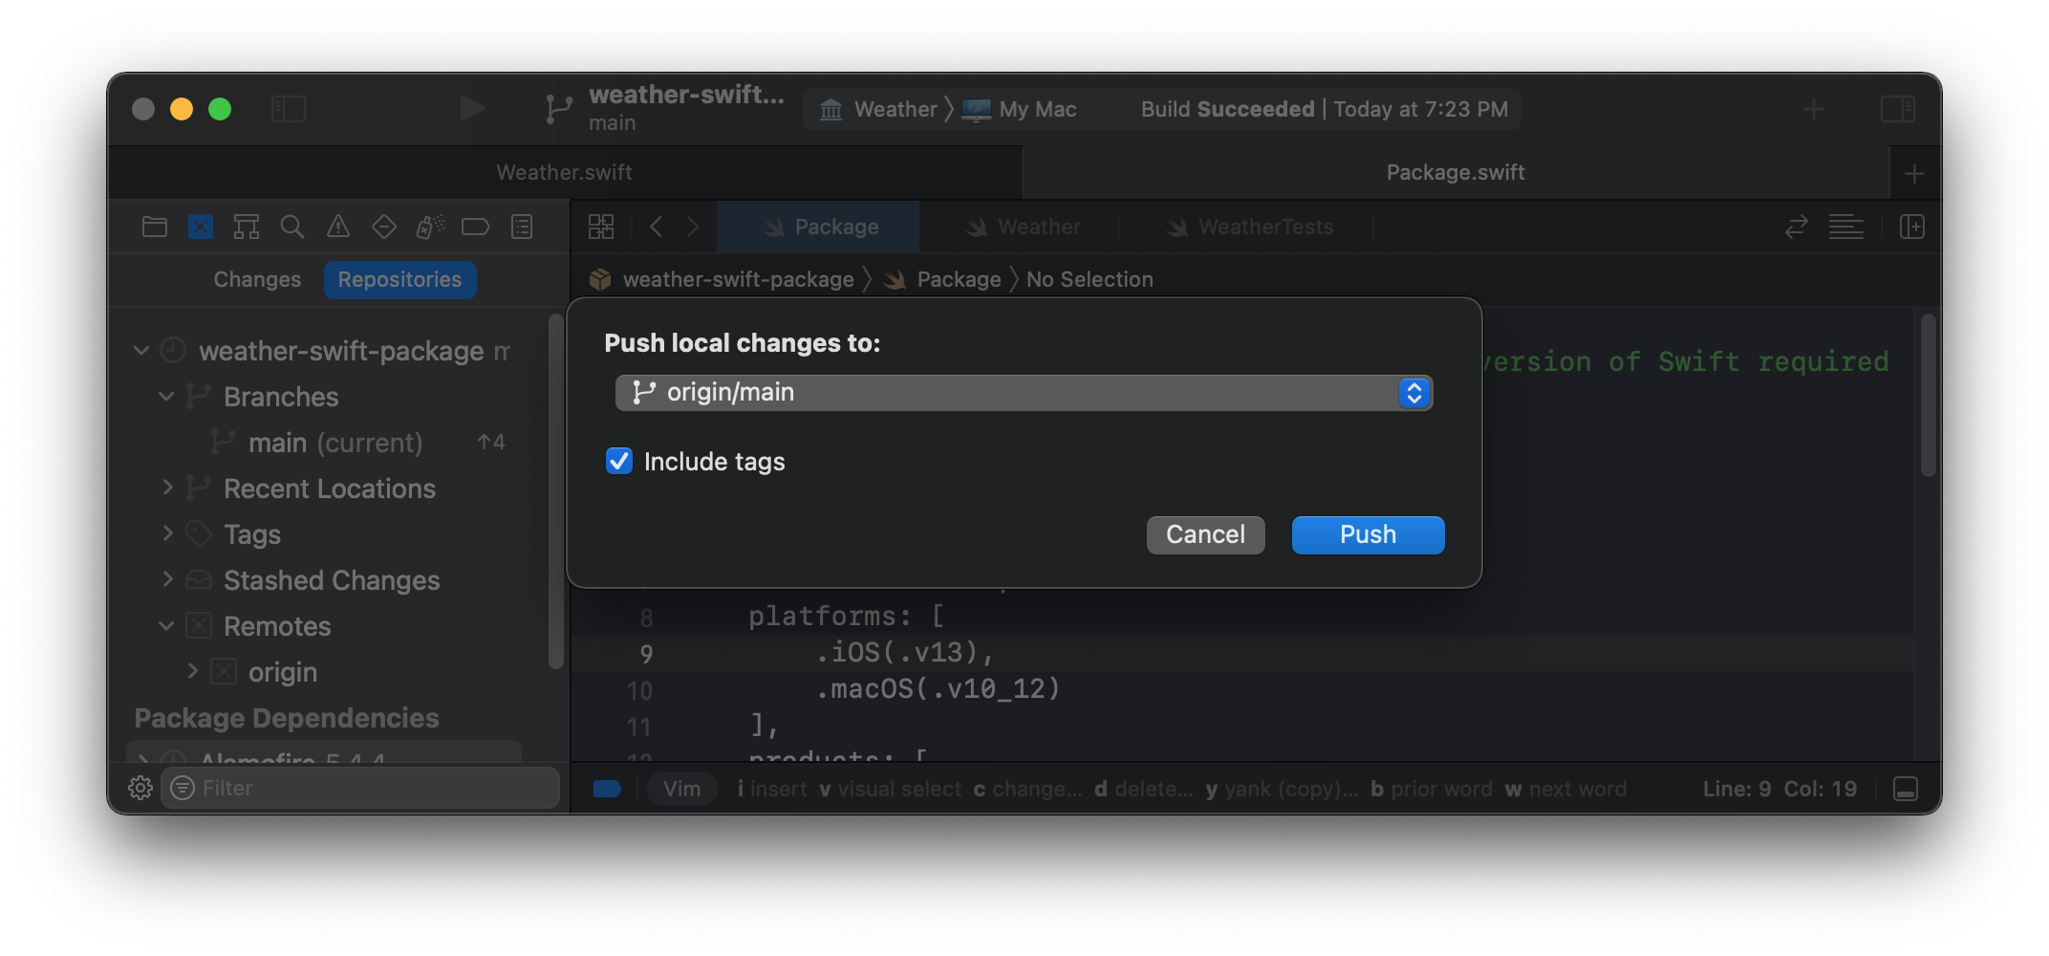Viewport: 2049px width, 956px height.
Task: Collapse the Remotes group
Action: tap(166, 625)
